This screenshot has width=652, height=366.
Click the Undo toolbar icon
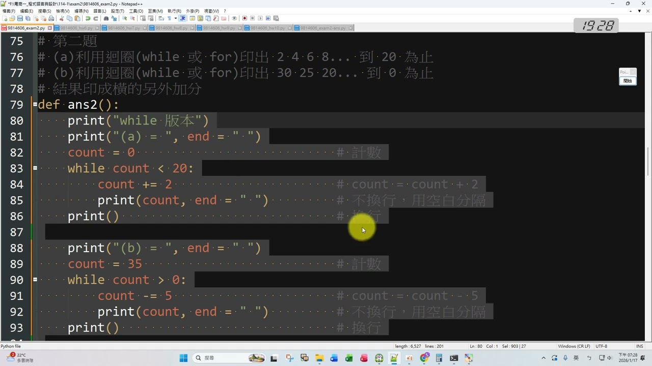[x=88, y=18]
